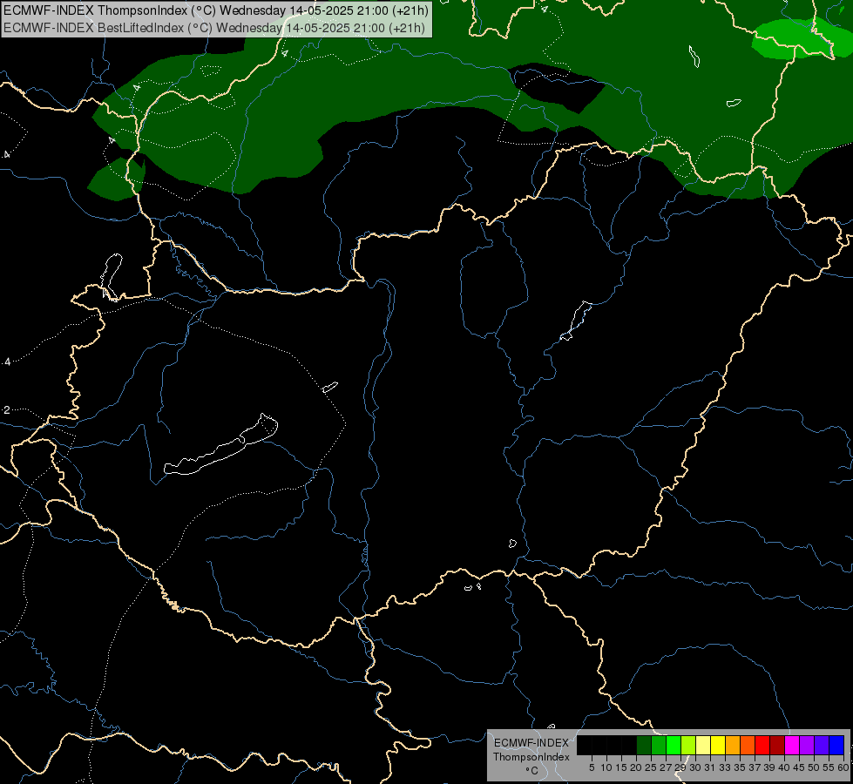Screen dimensions: 853x784
Task: Pick the orange-red 35–37 legend swatch
Action: pyautogui.click(x=748, y=745)
